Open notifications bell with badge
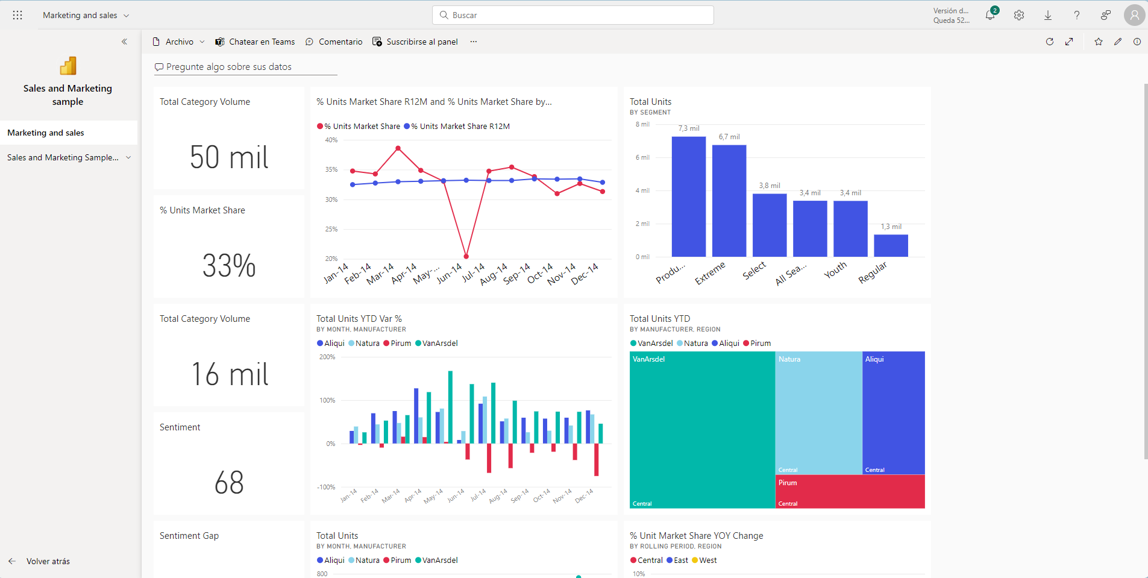 (990, 15)
